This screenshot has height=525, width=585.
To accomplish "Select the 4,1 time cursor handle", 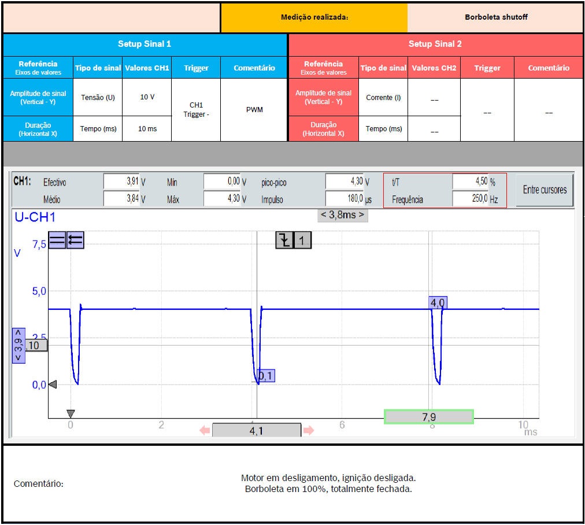I will [x=257, y=430].
